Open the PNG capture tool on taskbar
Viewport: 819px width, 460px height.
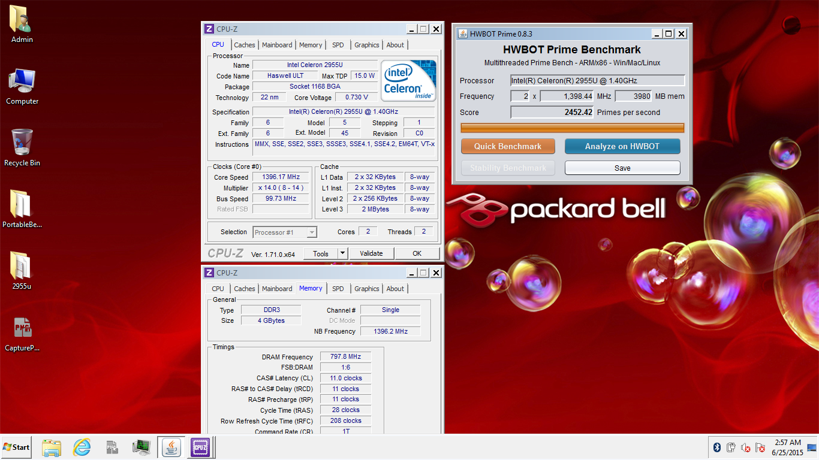112,447
